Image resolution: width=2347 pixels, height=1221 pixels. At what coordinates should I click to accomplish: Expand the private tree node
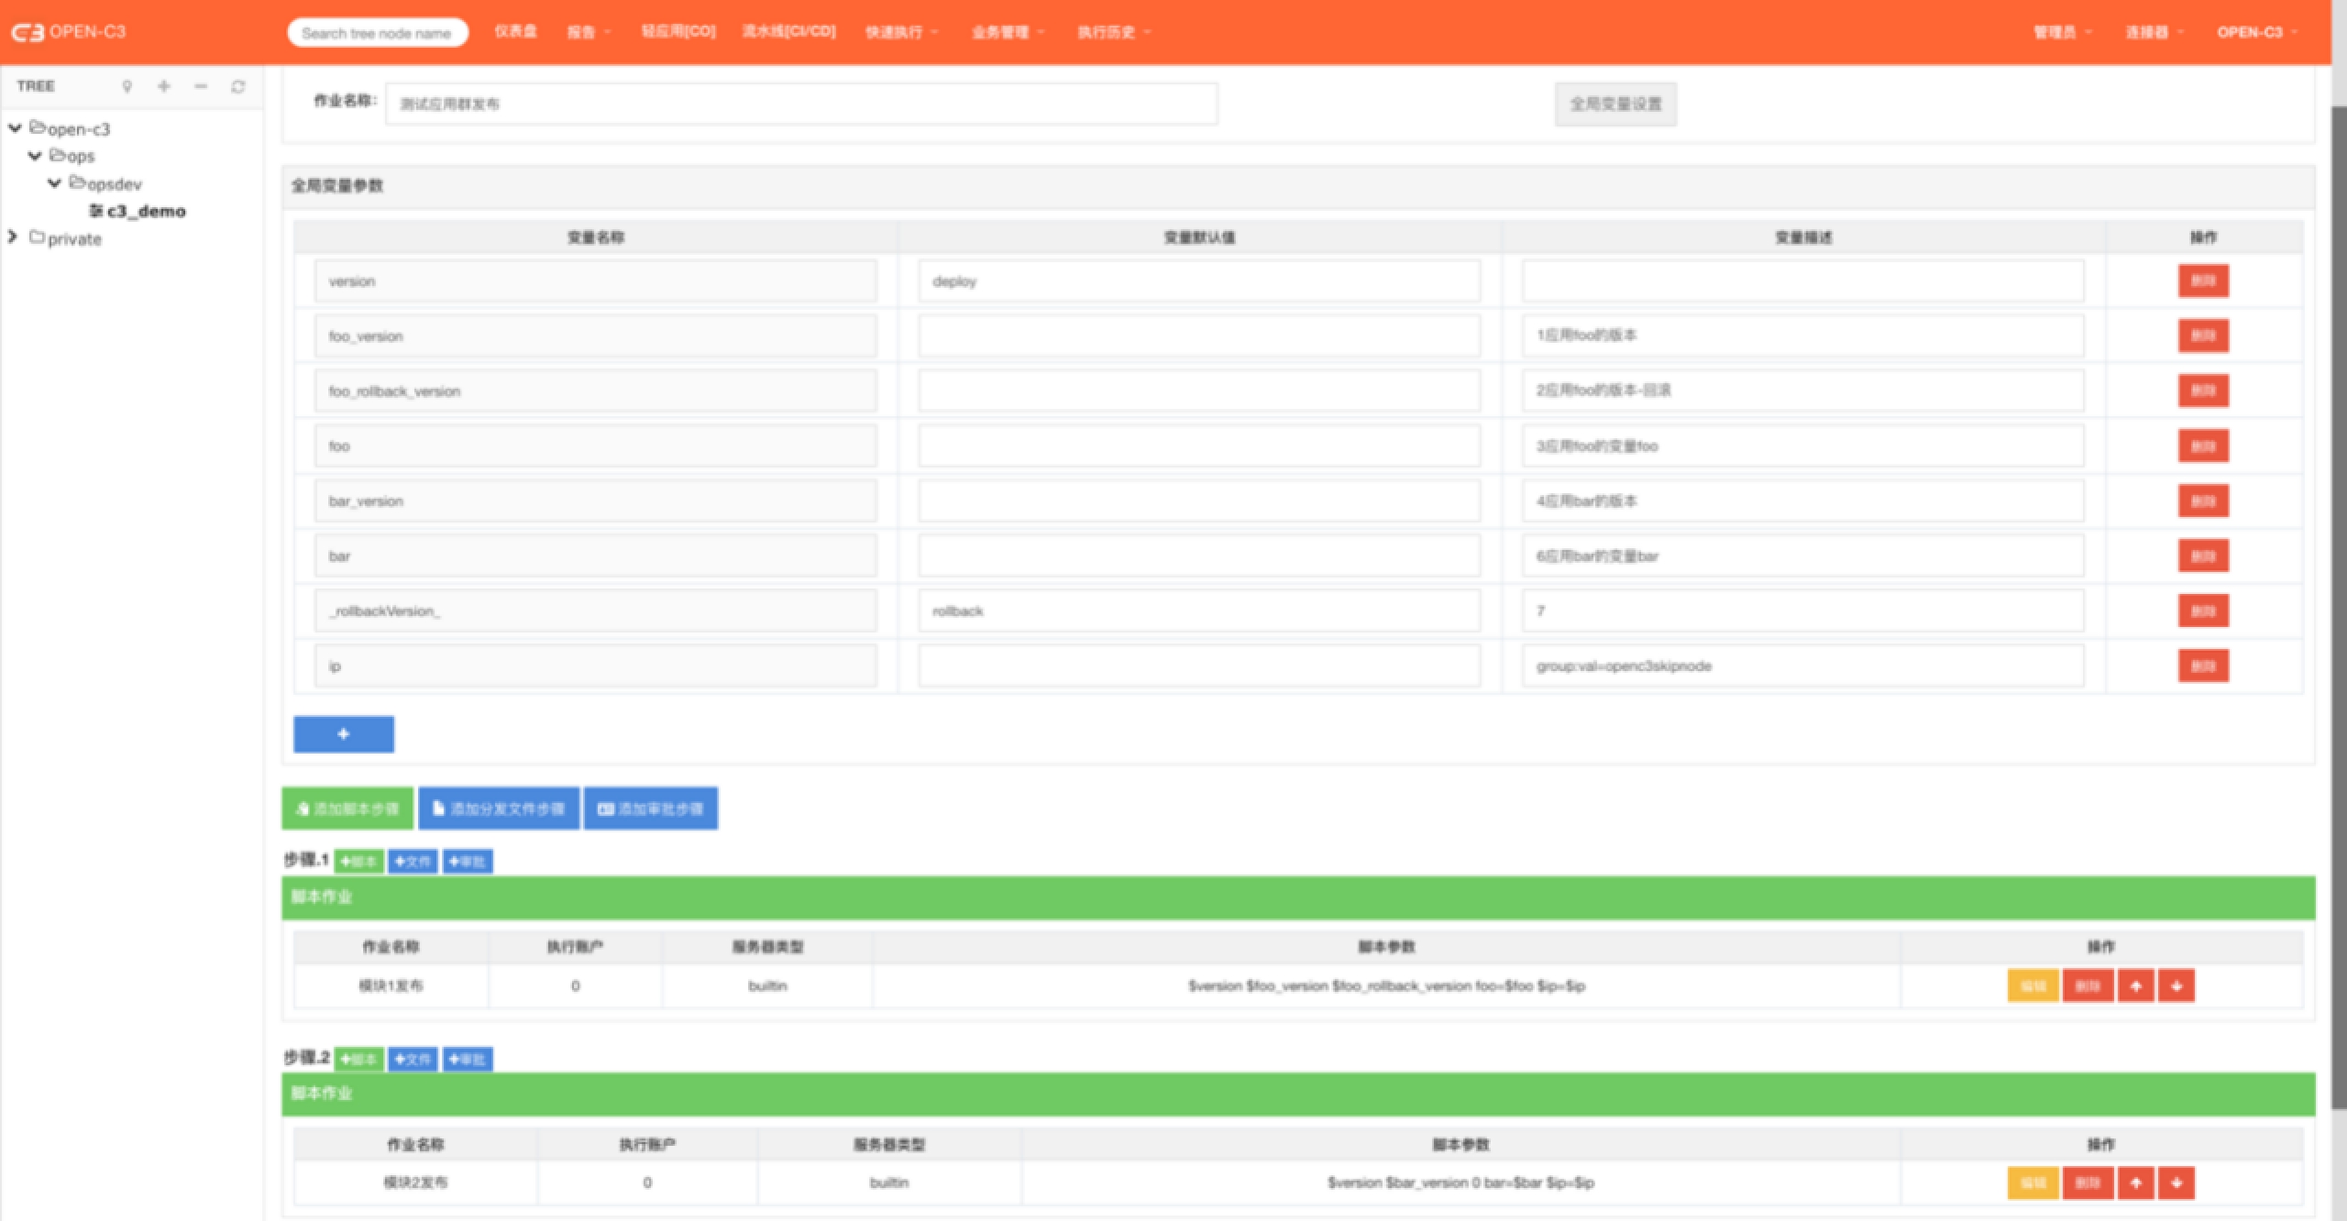click(13, 237)
